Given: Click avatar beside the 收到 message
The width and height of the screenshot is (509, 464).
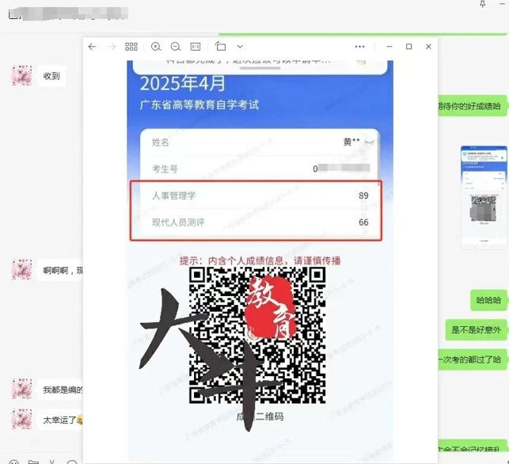Looking at the screenshot, I should click(21, 75).
